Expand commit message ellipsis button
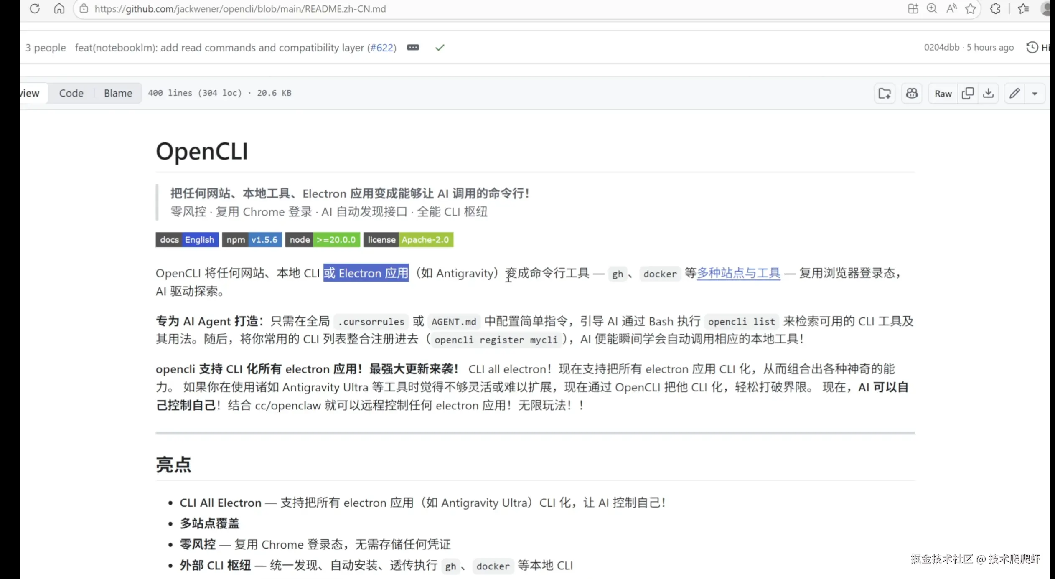Viewport: 1055px width, 579px height. pyautogui.click(x=413, y=48)
